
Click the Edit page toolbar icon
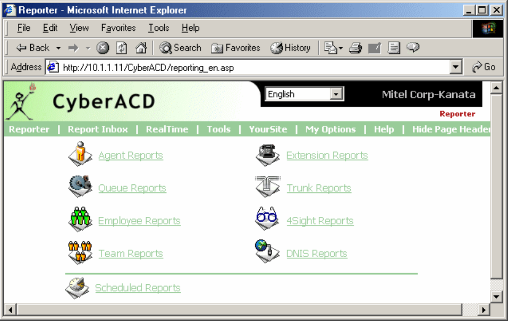(x=375, y=48)
